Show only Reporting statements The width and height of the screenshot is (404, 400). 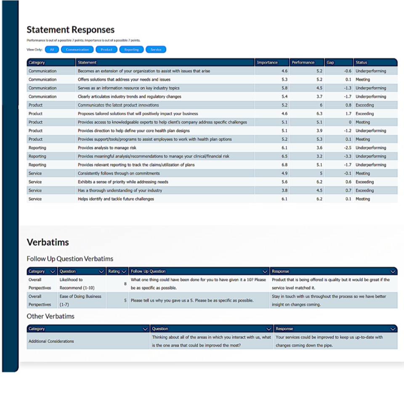pyautogui.click(x=131, y=50)
